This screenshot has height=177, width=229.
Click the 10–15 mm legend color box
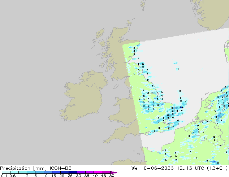[48, 172]
